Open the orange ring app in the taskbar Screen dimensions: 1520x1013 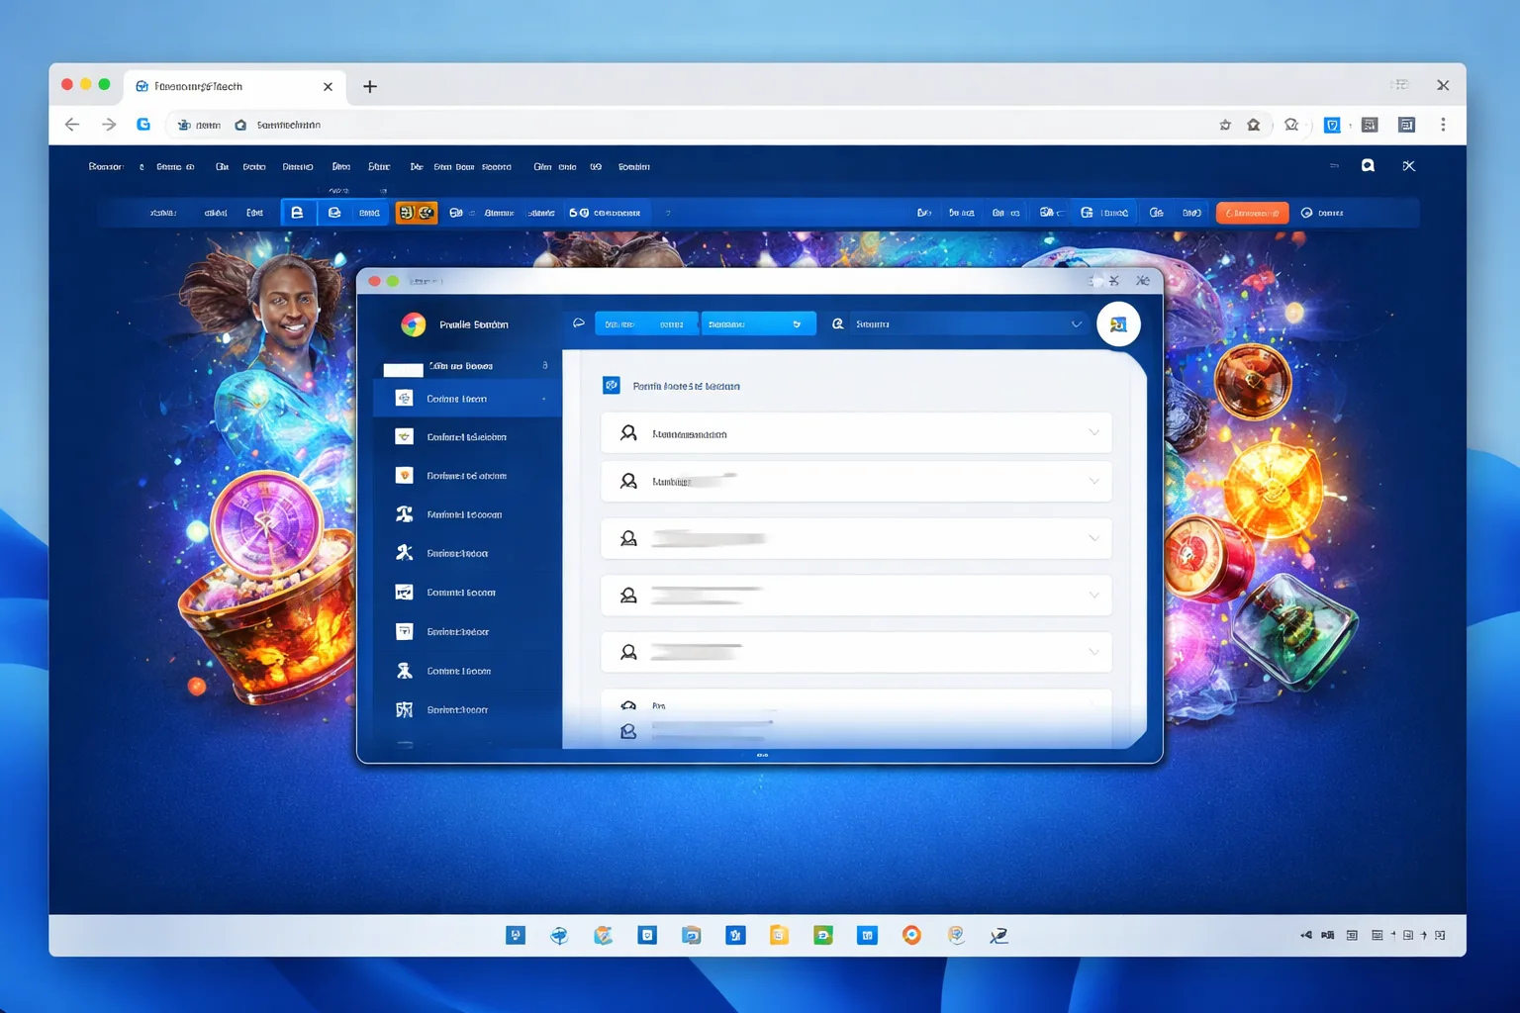911,935
